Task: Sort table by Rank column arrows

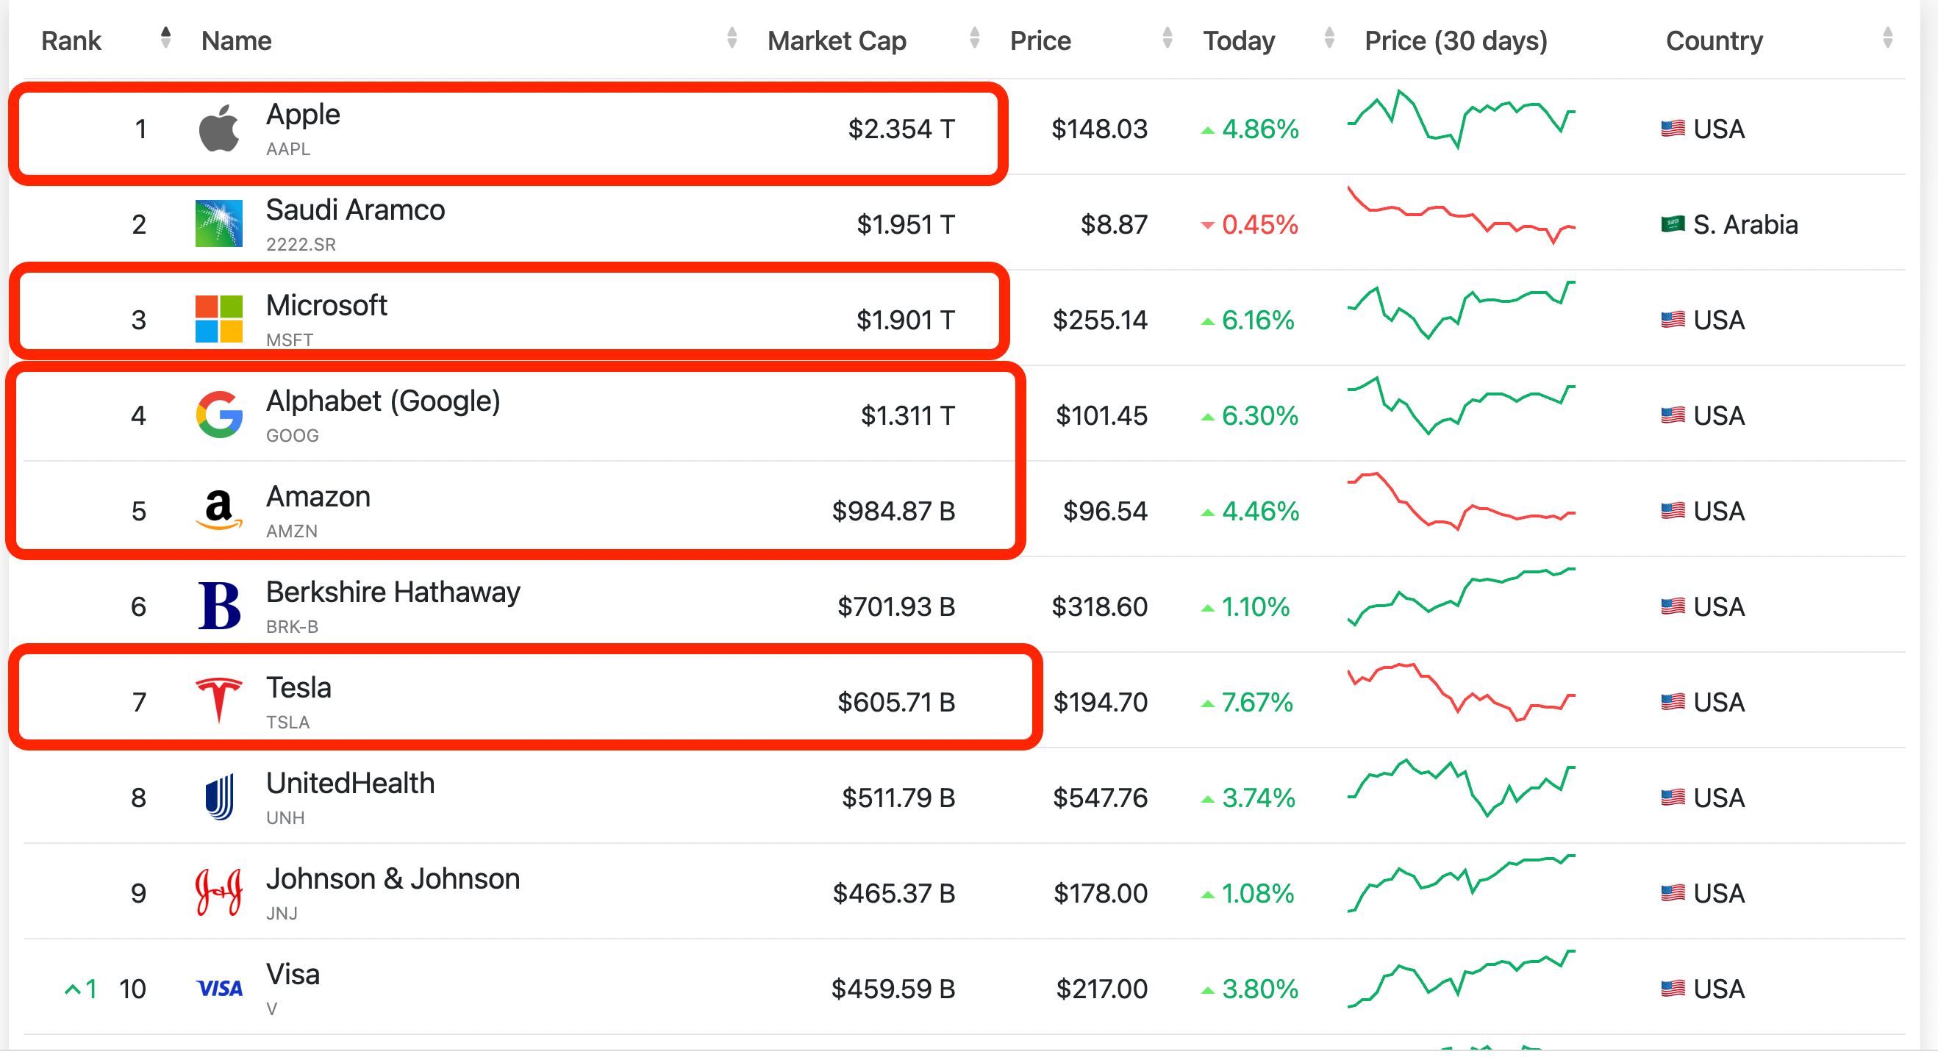Action: pyautogui.click(x=165, y=37)
